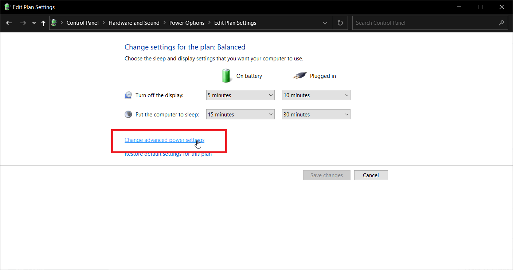
Task: Click the Up to parent folder arrow
Action: point(43,23)
